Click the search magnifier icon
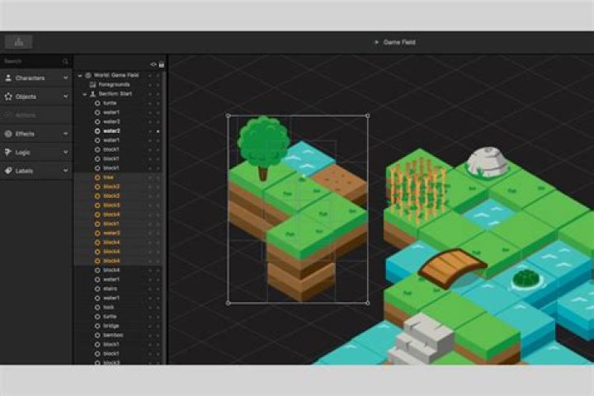 coord(66,62)
